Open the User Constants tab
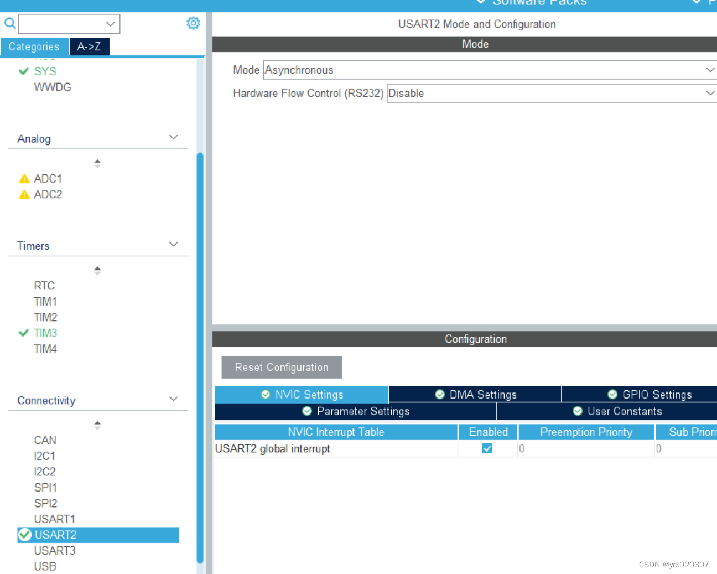Viewport: 717px width, 574px height. 607,411
